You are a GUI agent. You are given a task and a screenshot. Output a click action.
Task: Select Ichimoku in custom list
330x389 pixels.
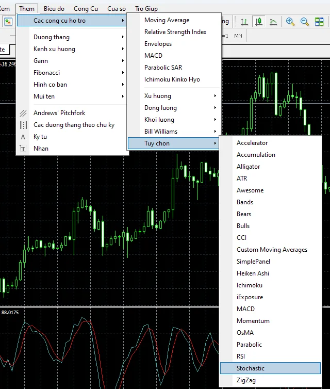click(270, 285)
